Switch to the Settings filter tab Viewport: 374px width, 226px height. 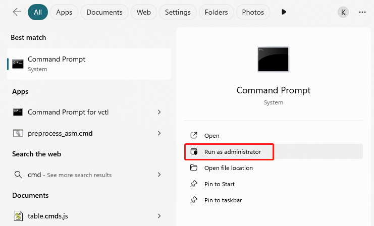178,12
